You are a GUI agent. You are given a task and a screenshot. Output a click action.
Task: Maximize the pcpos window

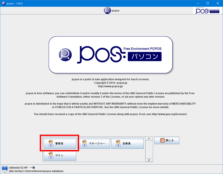208,3
